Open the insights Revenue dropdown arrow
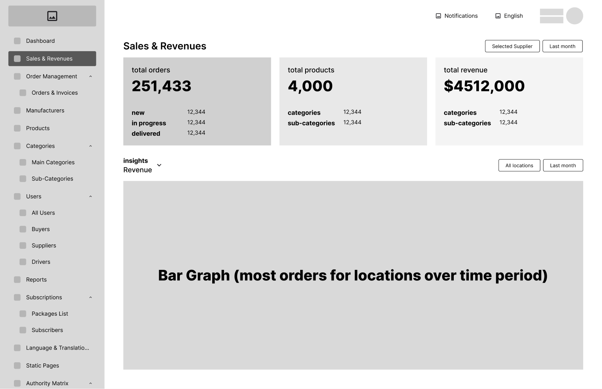Viewport: 602px width, 389px height. point(159,165)
